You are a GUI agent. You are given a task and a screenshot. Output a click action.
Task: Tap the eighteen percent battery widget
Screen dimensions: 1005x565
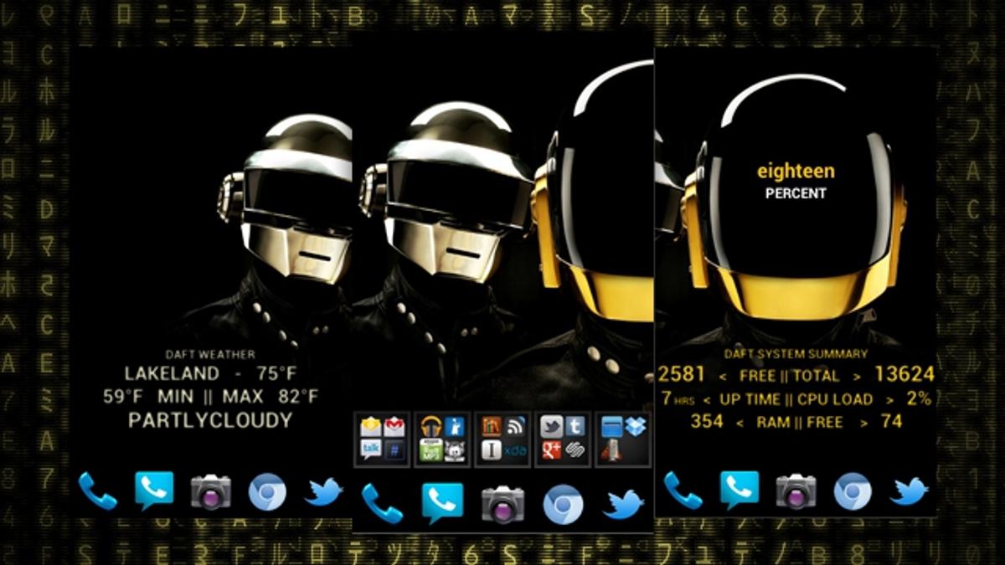coord(796,181)
